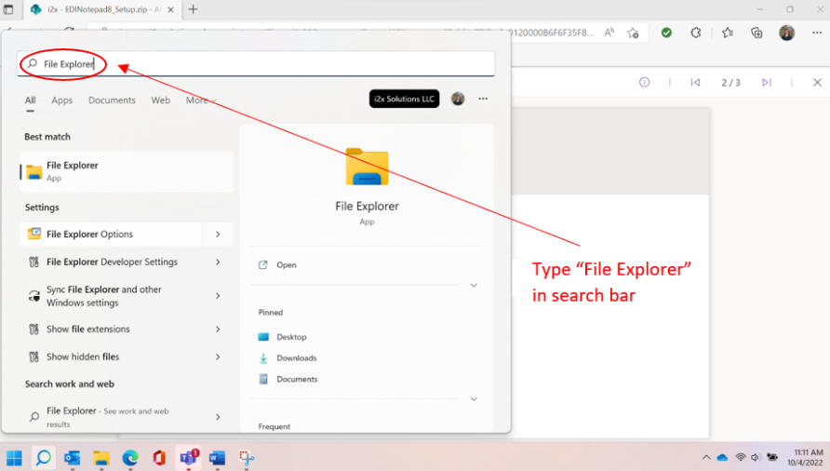The image size is (830, 471).
Task: Open Edge Favorites list icon
Action: point(728,33)
